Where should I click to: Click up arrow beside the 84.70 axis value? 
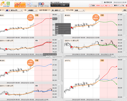pos(59,85)
